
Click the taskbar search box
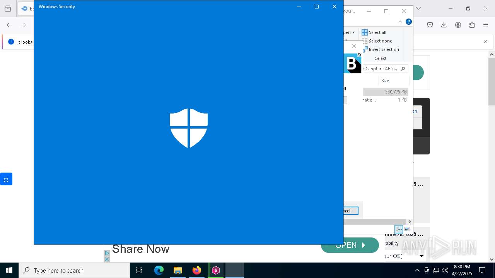coord(74,270)
